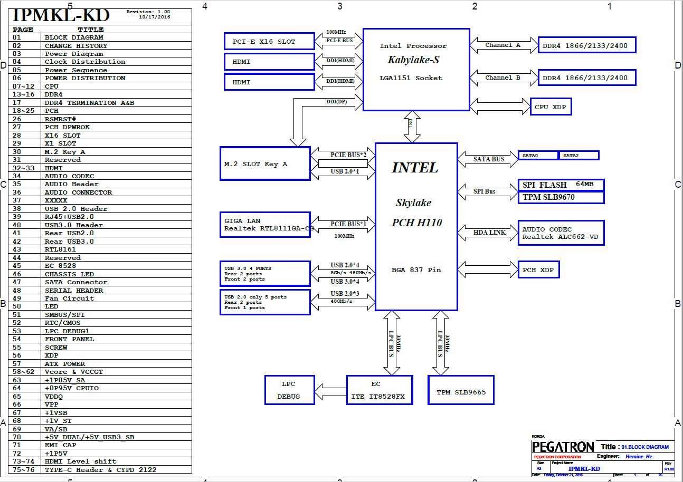This screenshot has width=683, height=482.
Task: Click the PCH XDP block
Action: tap(539, 269)
